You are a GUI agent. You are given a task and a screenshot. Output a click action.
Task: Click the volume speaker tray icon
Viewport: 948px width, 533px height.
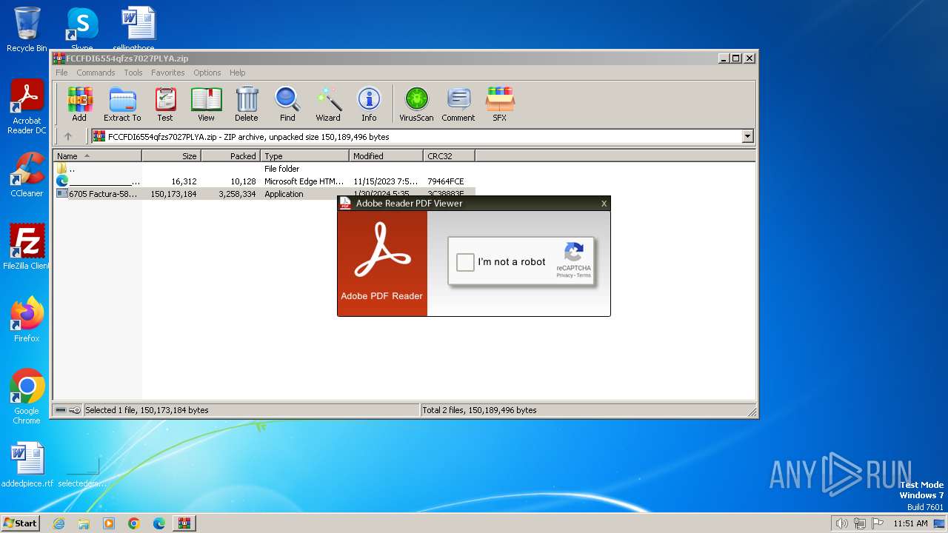point(841,523)
